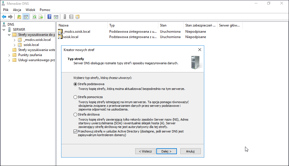Click the Dalej > button

[x=166, y=151]
